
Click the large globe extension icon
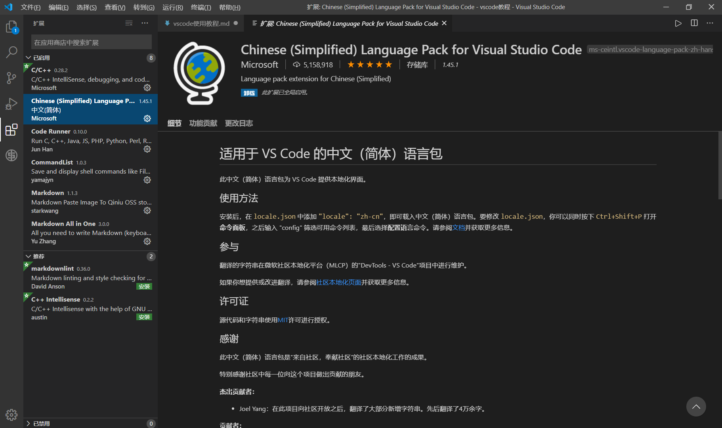coord(199,73)
